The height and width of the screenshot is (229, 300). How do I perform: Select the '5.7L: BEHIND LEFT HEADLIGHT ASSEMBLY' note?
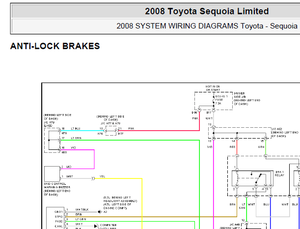coord(120,200)
